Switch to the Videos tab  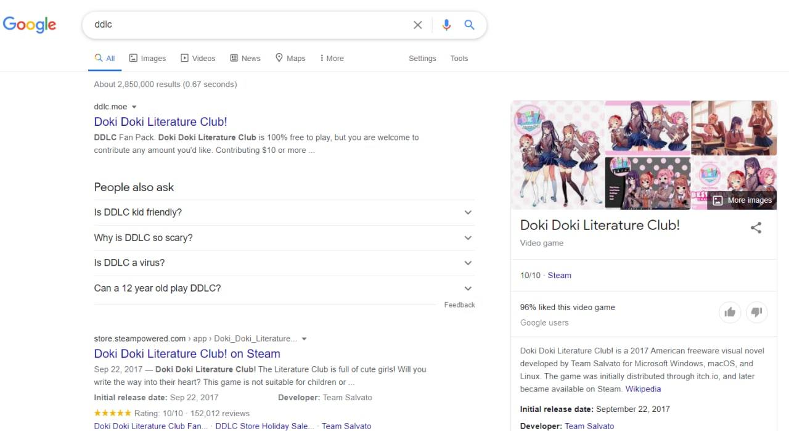coord(198,58)
